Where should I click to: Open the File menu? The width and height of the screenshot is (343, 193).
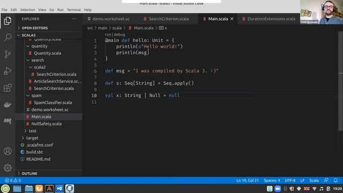pos(4,10)
